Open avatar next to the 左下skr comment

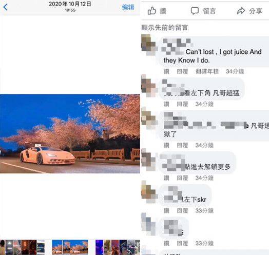coord(149,193)
